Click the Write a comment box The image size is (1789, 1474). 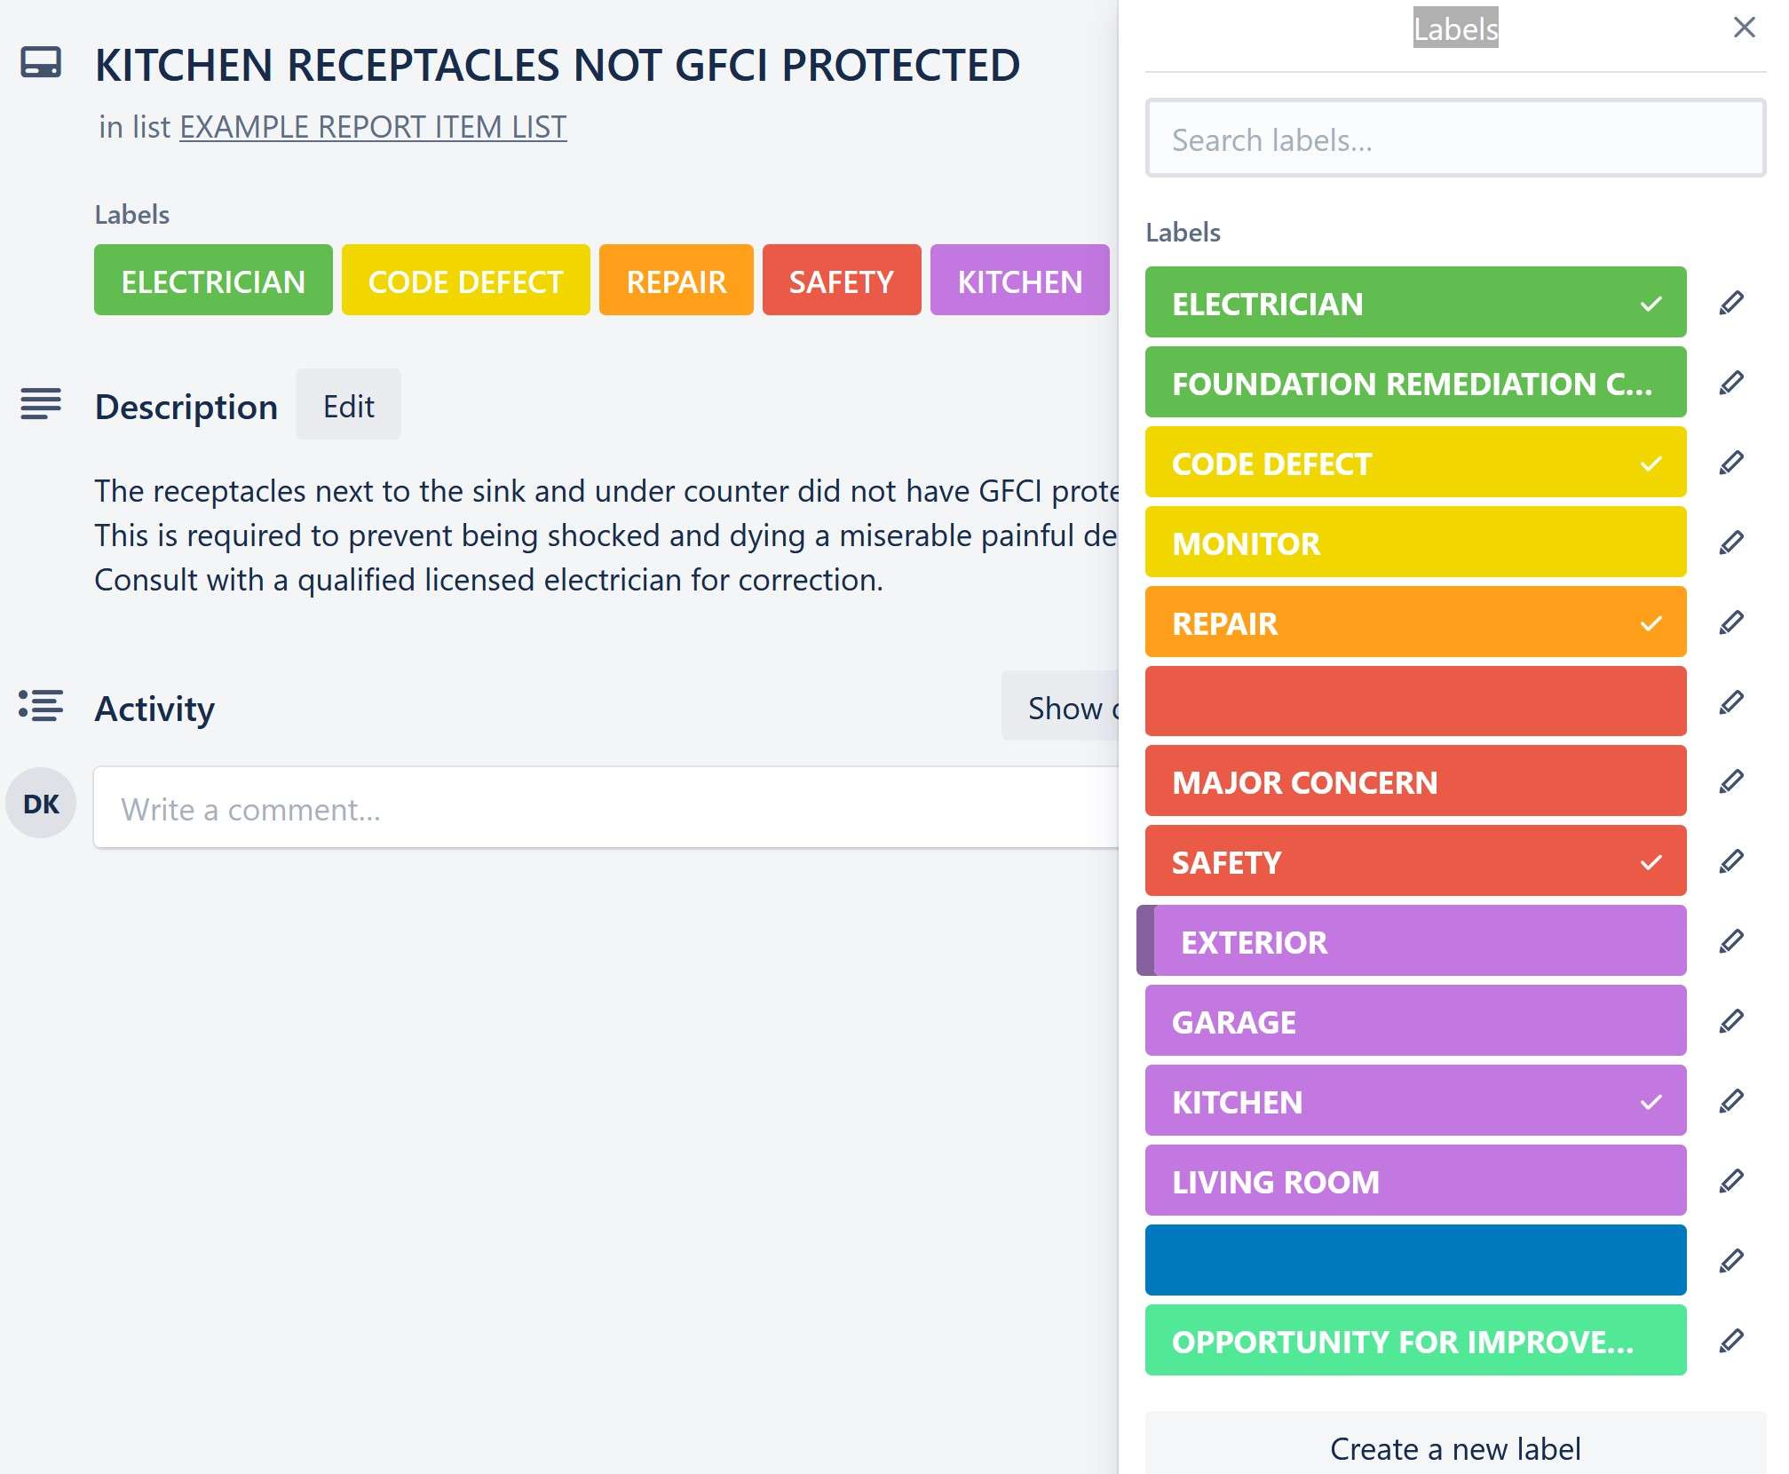pos(606,809)
